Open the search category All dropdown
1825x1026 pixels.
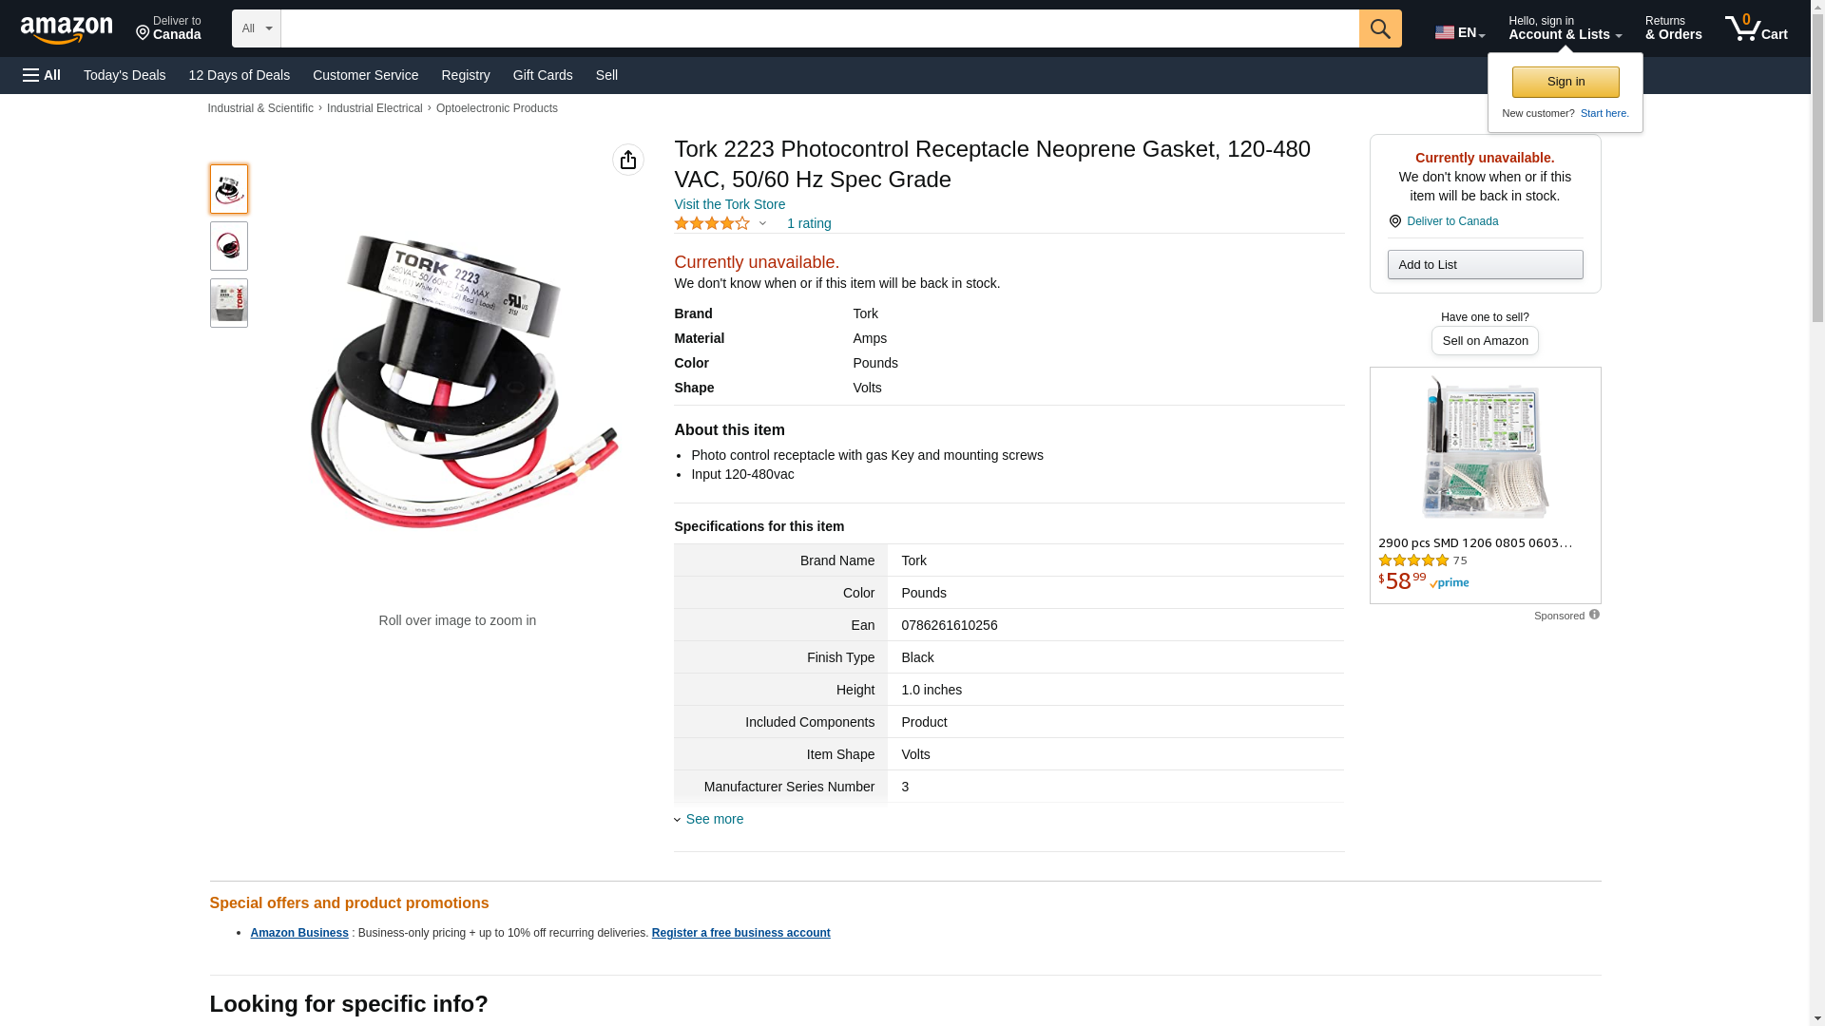coord(257,28)
